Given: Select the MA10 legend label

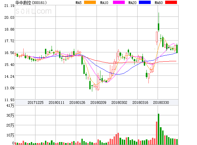Looking at the screenshot, I should pyautogui.click(x=104, y=3).
